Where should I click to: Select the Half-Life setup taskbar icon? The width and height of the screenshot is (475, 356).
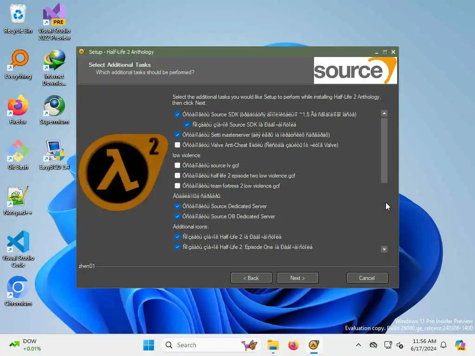click(314, 345)
